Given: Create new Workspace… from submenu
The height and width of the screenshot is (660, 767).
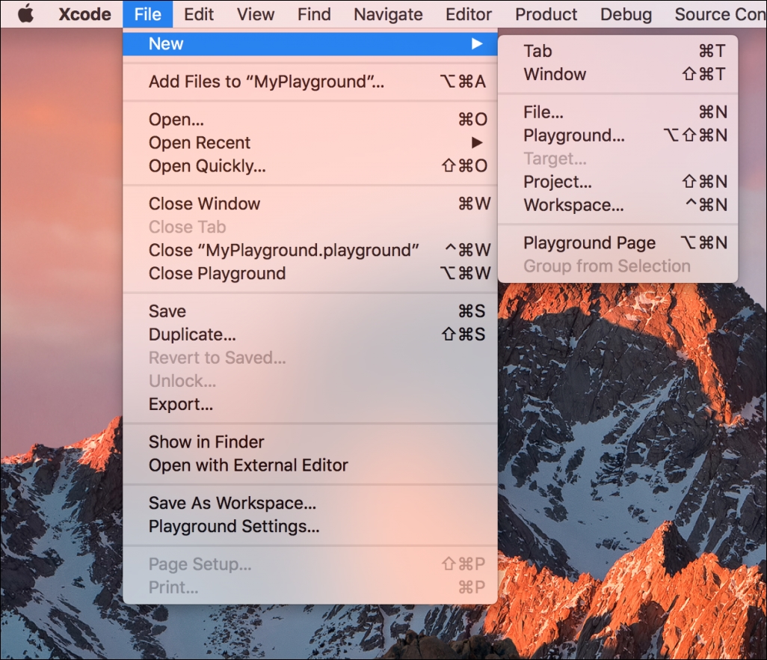Looking at the screenshot, I should tap(617, 204).
